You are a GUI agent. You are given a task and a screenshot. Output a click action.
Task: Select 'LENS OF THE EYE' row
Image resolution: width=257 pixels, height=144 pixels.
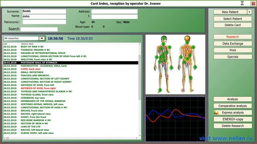pos(71,126)
